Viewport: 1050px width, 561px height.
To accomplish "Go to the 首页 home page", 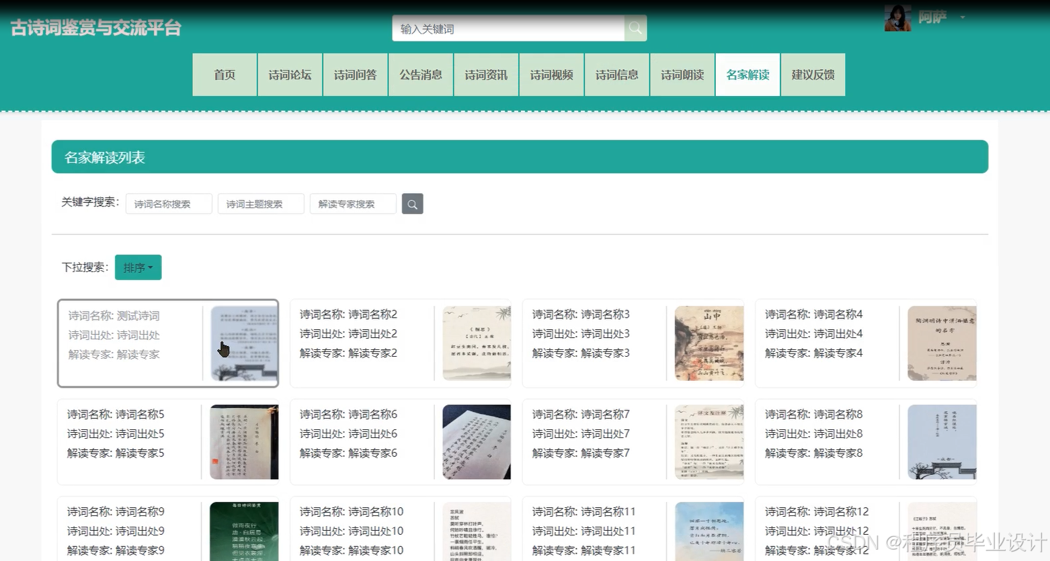I will point(224,75).
